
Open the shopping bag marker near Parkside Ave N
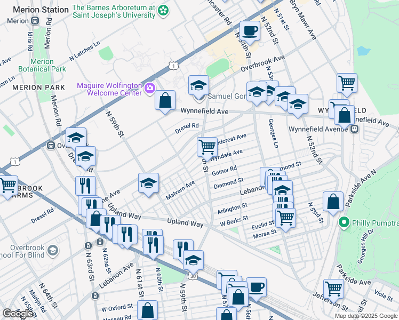pos(333,203)
